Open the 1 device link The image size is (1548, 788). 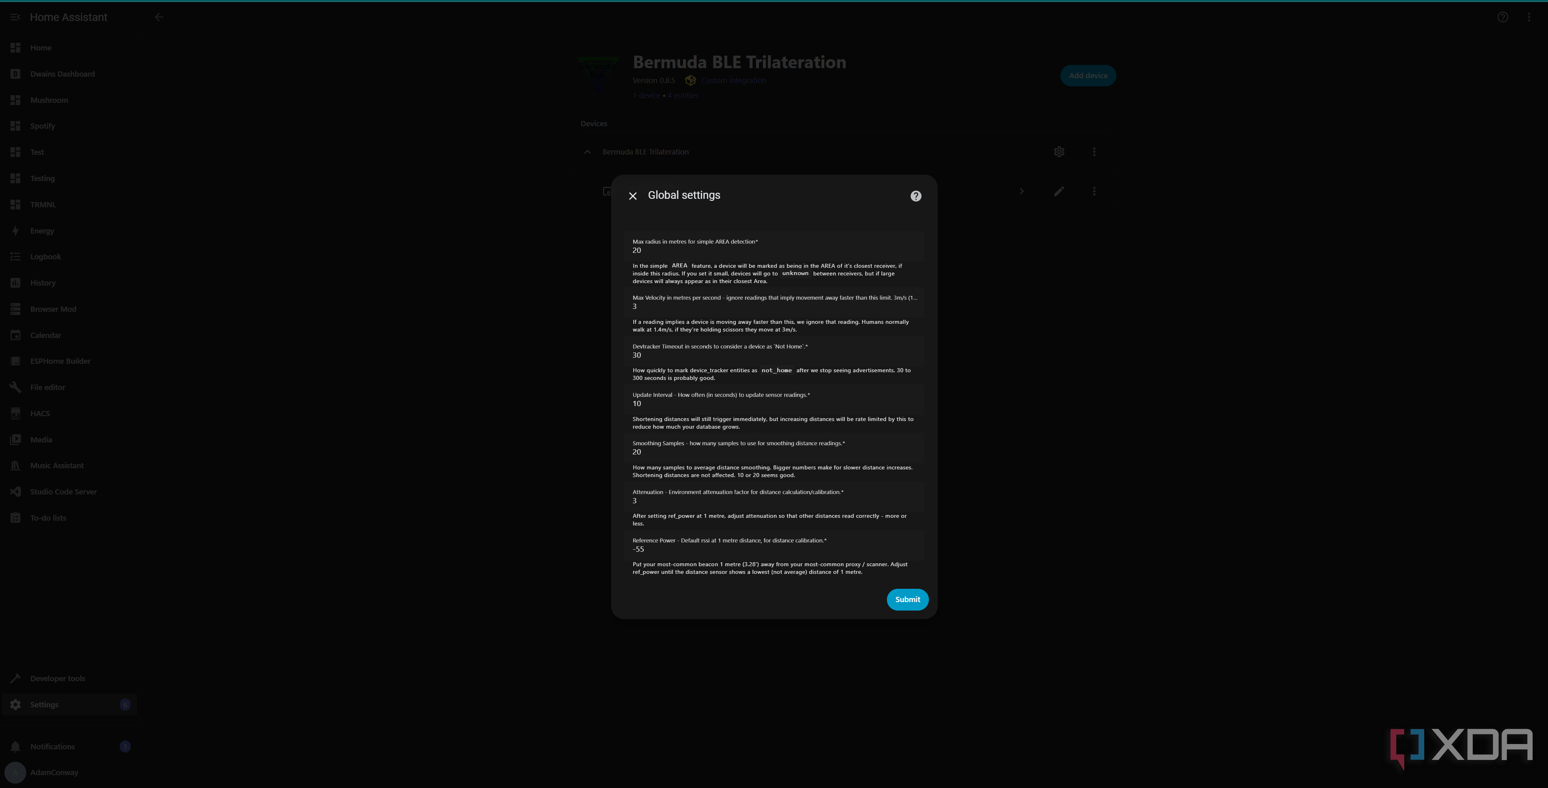click(646, 96)
